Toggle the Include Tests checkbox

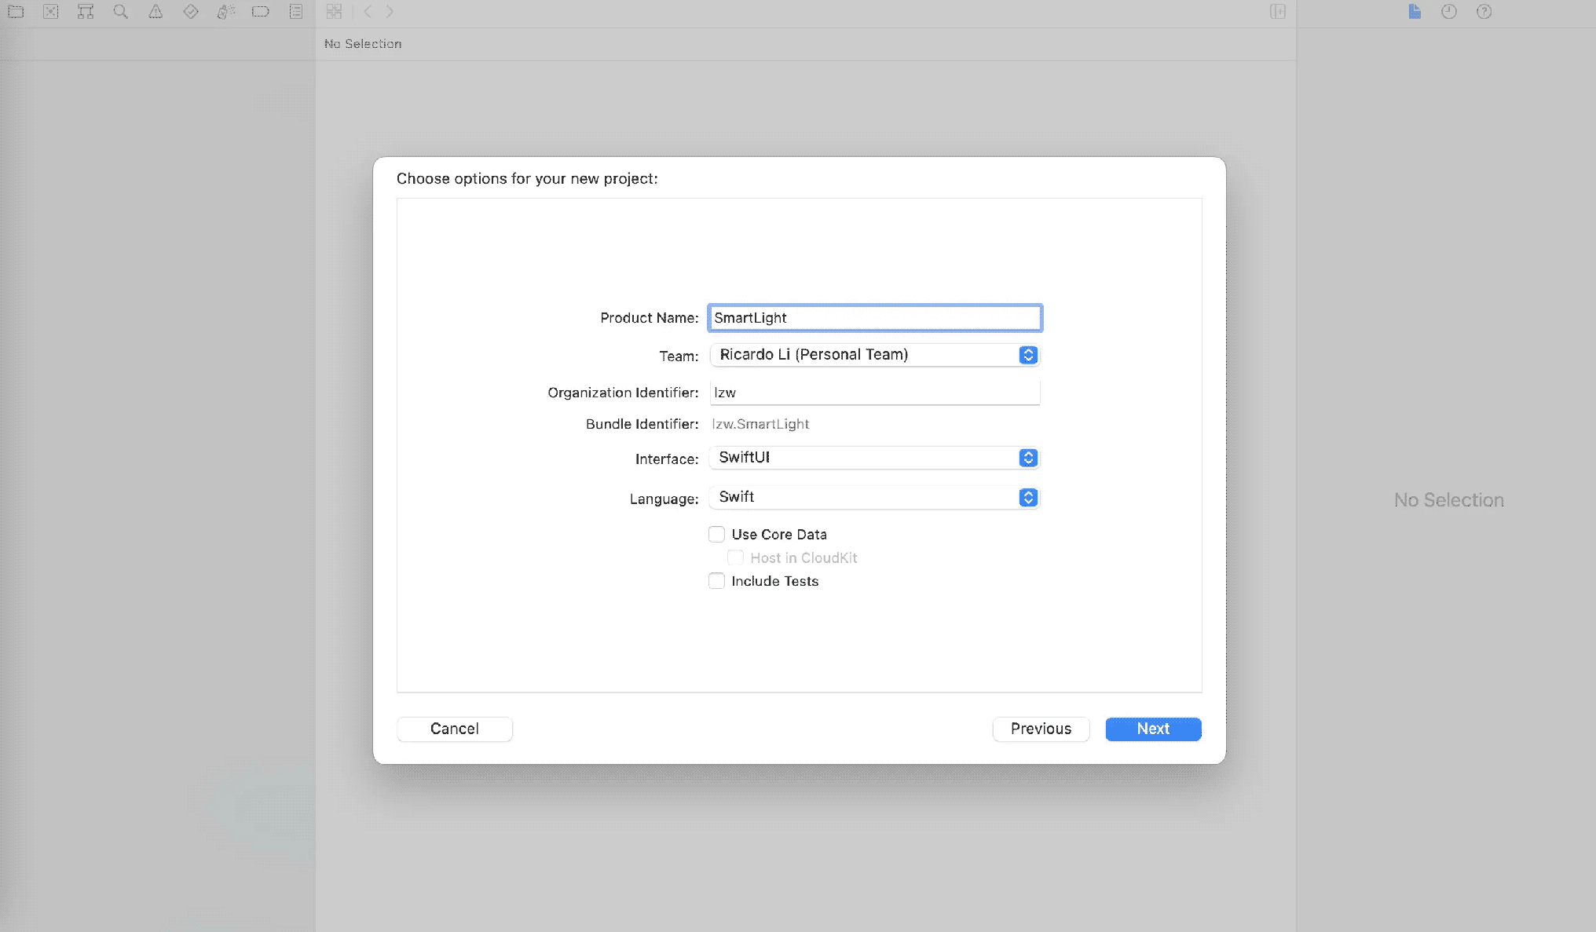pyautogui.click(x=716, y=580)
